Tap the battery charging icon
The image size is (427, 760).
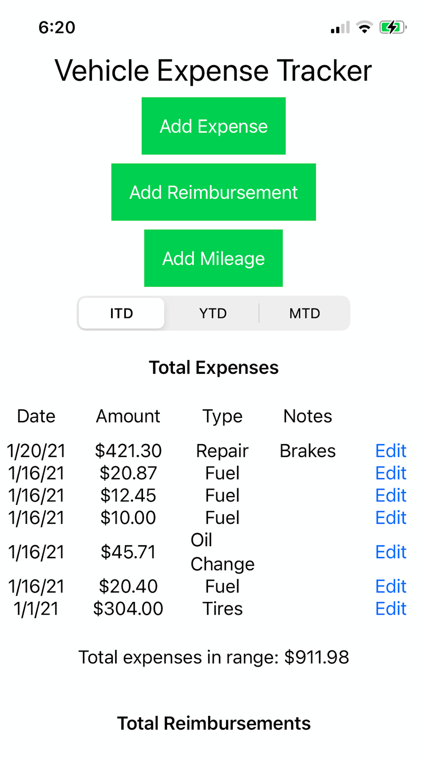point(392,27)
